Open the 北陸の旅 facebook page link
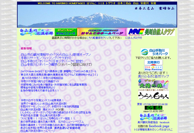Viewport: 194px width, 133px height. pyautogui.click(x=159, y=126)
